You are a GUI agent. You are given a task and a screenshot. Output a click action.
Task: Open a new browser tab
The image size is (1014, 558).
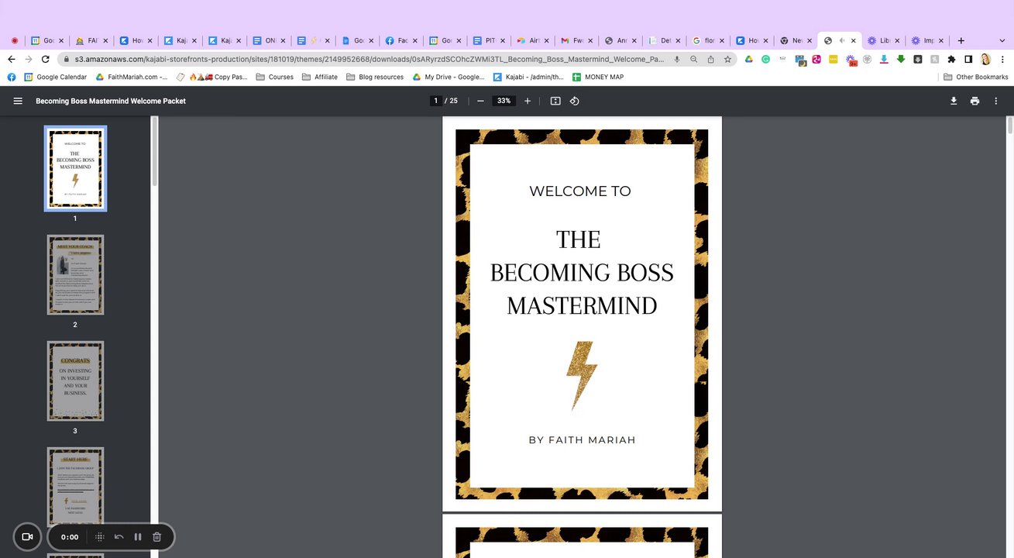[961, 40]
